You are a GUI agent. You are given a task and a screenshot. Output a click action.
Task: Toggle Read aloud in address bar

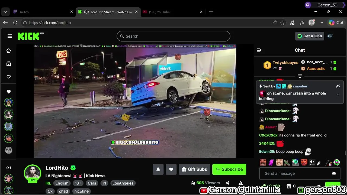275,23
